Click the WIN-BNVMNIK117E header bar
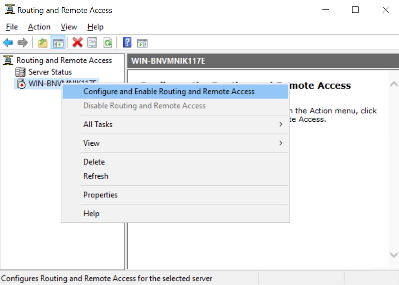This screenshot has height=285, width=399. point(263,61)
